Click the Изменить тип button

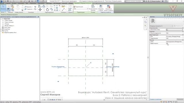179,26
